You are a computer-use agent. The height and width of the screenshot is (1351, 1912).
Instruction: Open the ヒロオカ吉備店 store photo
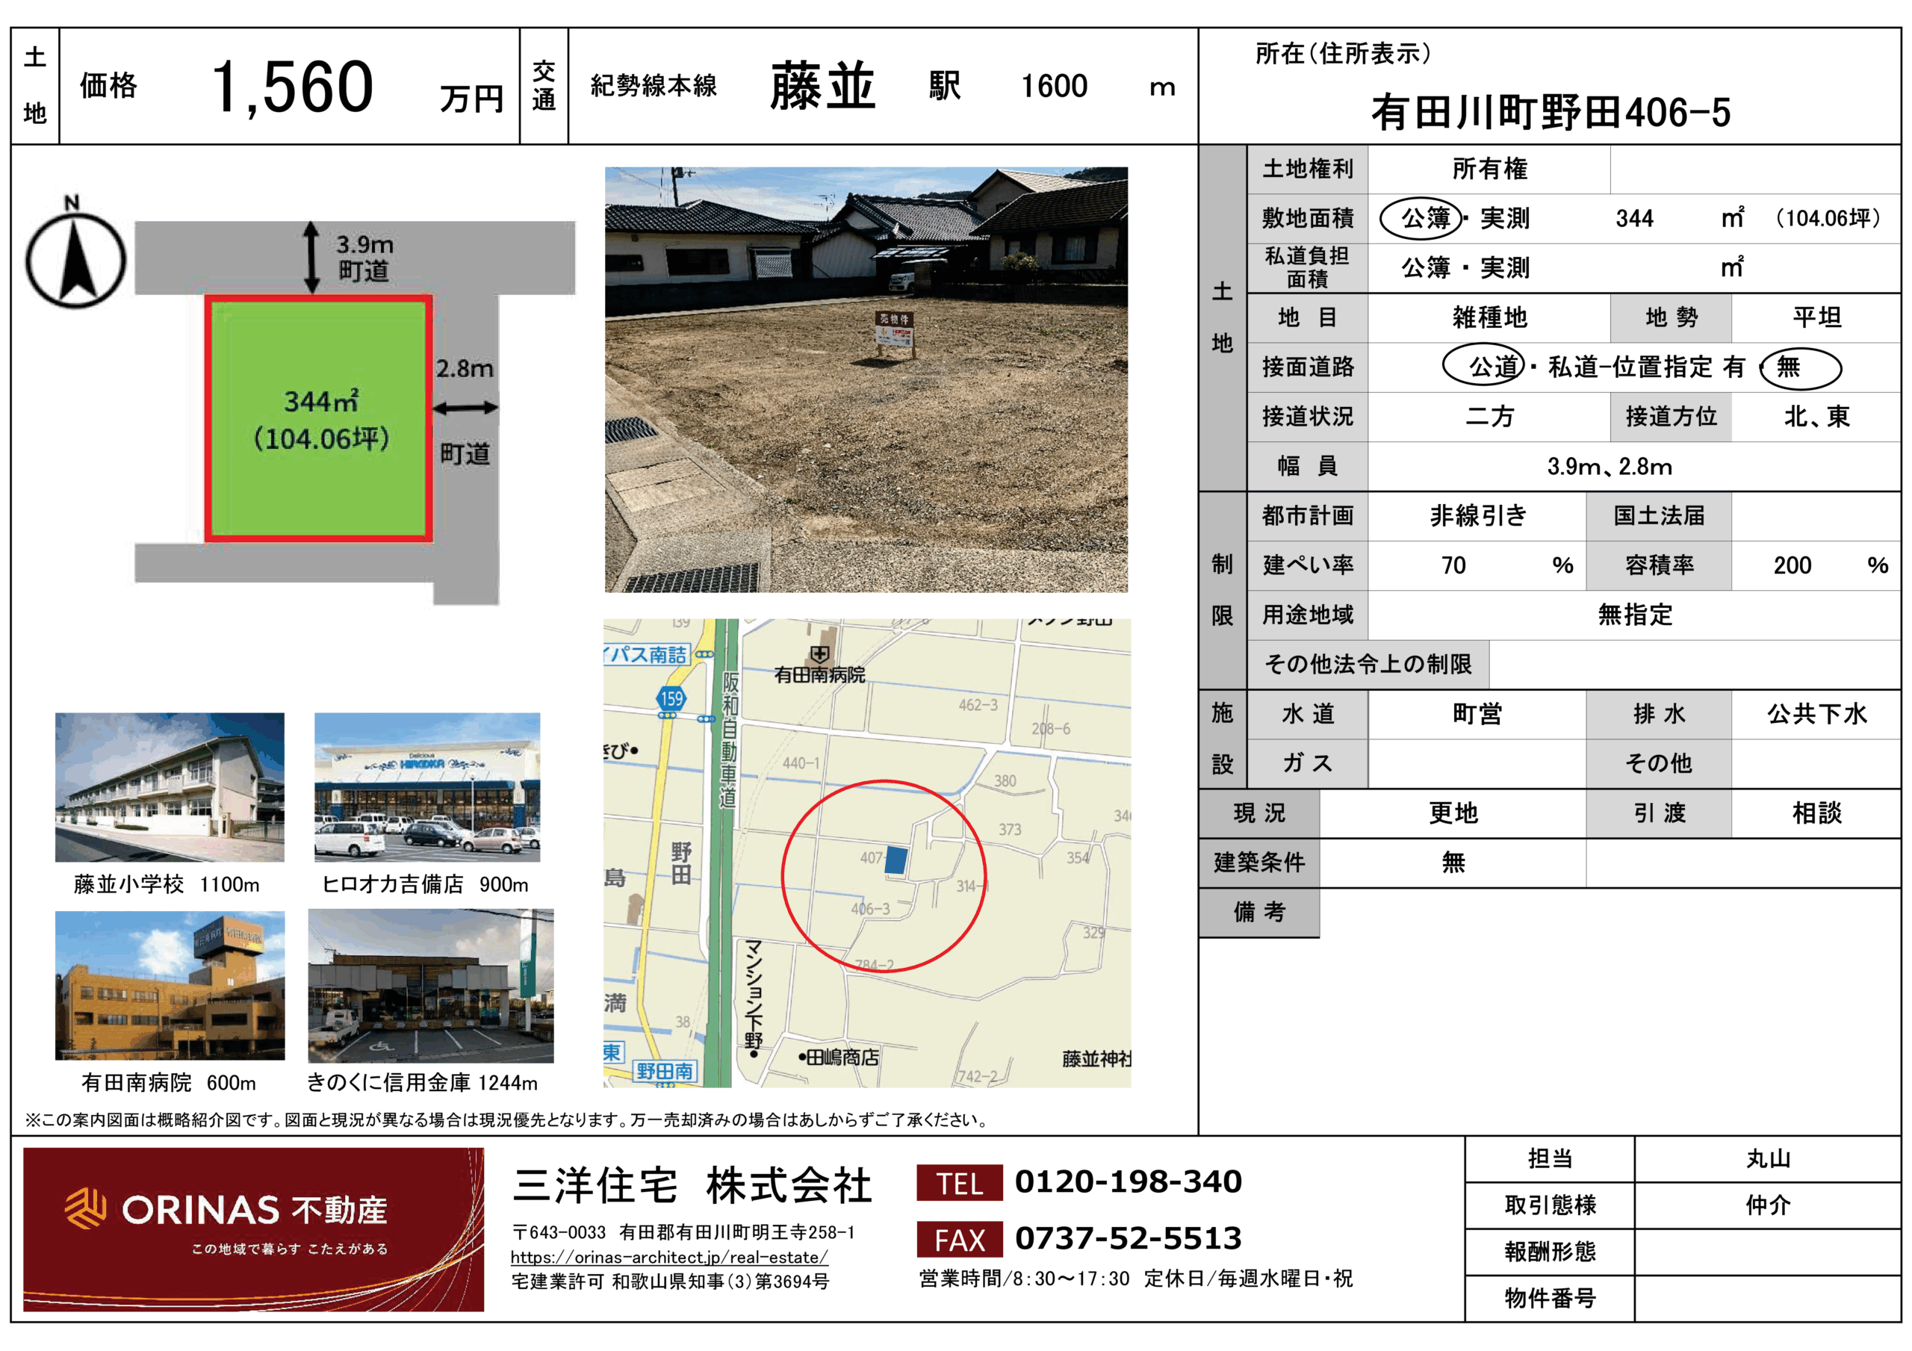click(427, 786)
